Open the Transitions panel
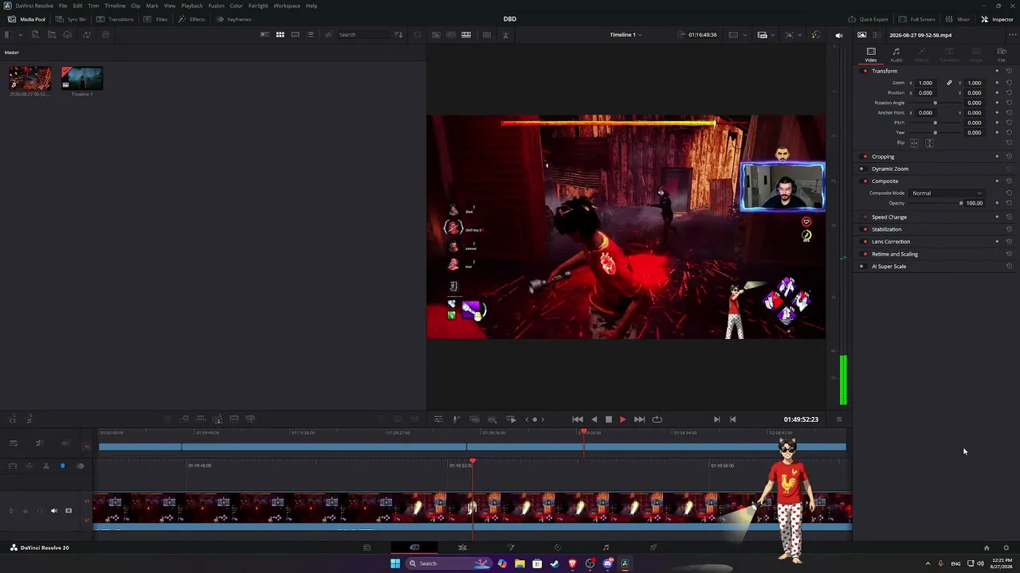 tap(115, 19)
